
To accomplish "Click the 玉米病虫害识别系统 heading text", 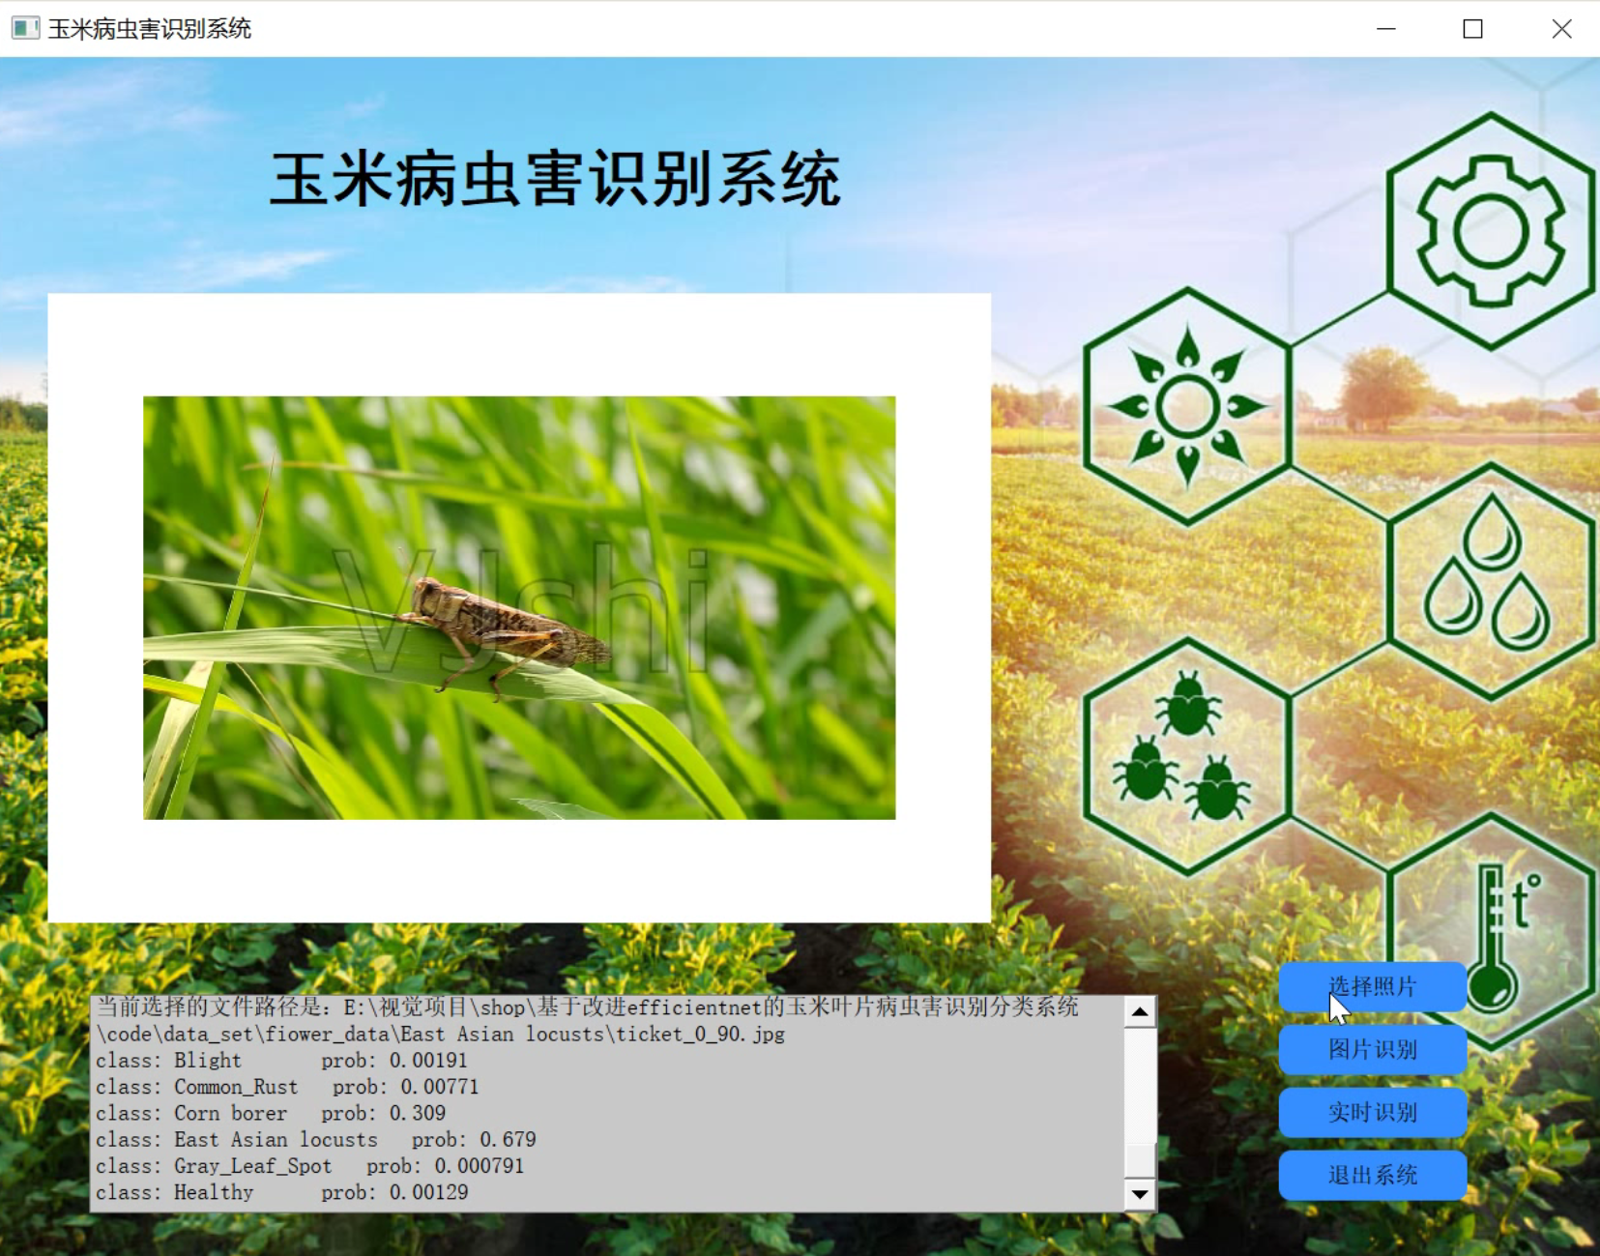I will (555, 180).
